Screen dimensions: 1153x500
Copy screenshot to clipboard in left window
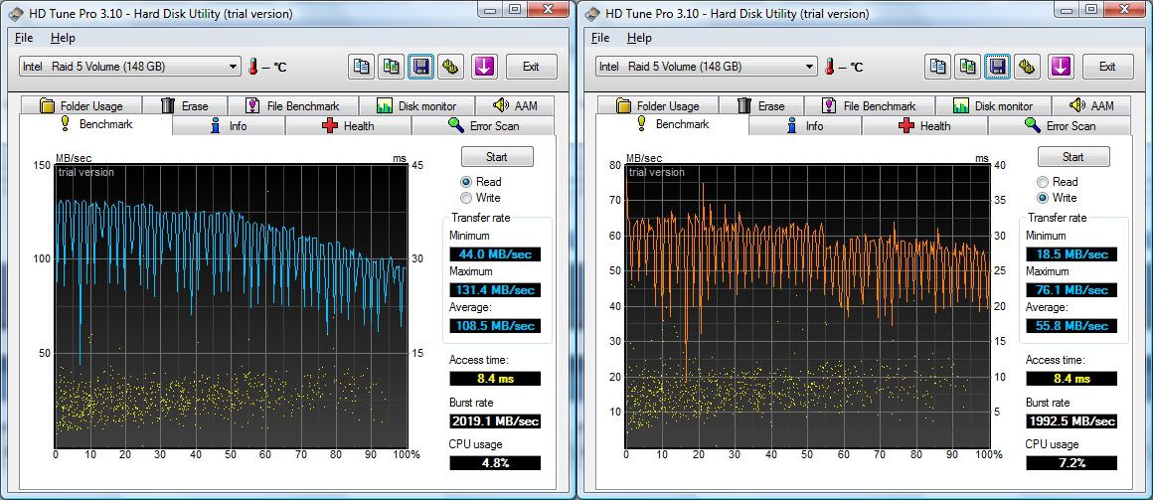coord(391,67)
